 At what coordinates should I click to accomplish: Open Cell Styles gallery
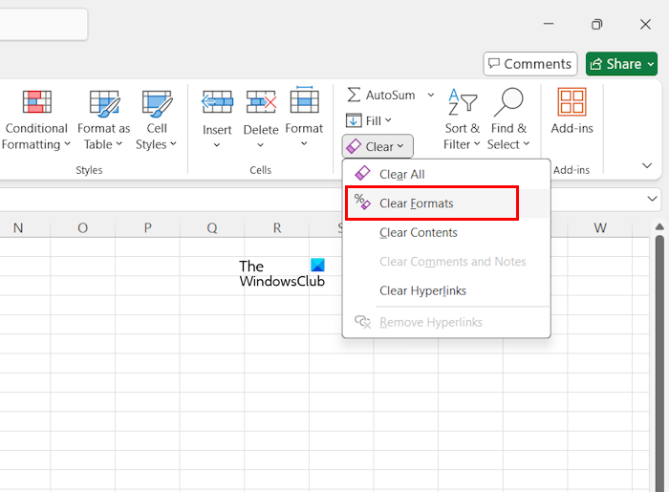156,119
